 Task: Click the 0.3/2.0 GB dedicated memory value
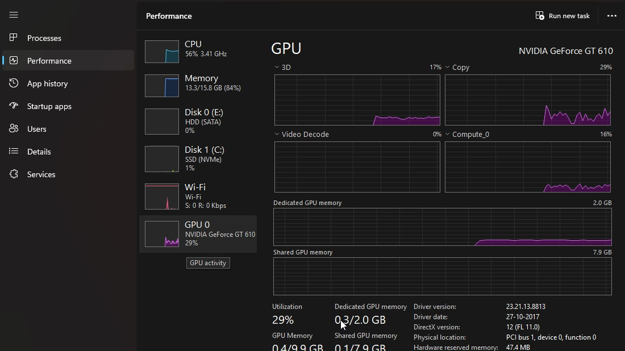tap(360, 320)
